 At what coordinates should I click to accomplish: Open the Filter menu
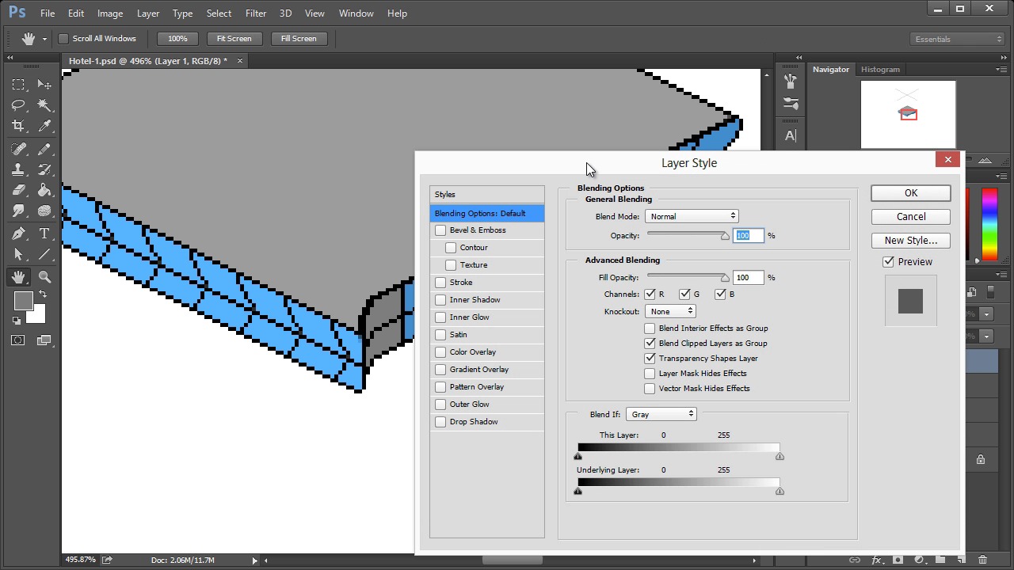tap(256, 13)
